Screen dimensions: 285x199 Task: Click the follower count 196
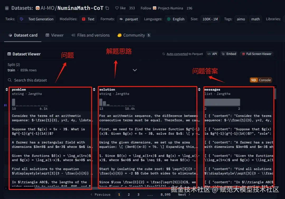[189, 8]
